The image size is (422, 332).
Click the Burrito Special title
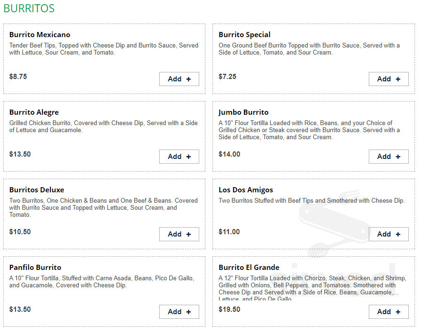(x=244, y=35)
